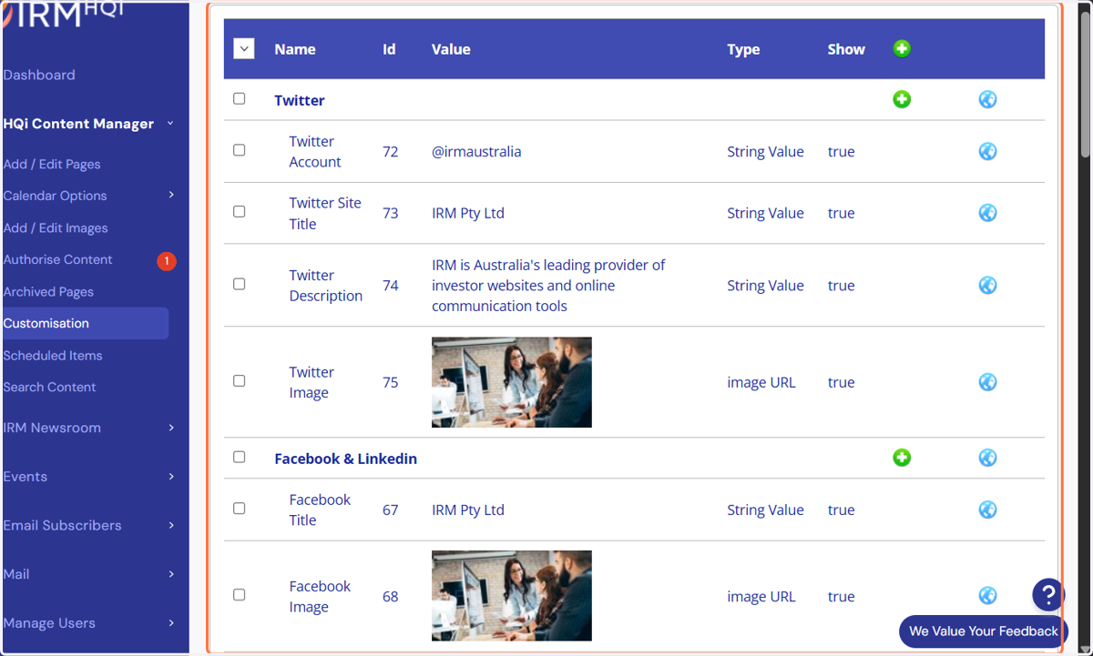Click We Value Your Feedback button
Screen dimensions: 1093x656
tap(983, 631)
